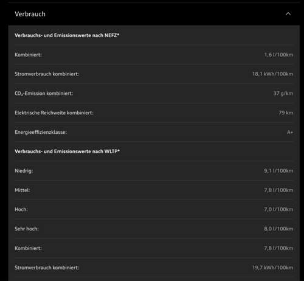Click the WLTP Verbrauchs- und Emissionswerte heading
This screenshot has height=281, width=304.
coord(67,151)
